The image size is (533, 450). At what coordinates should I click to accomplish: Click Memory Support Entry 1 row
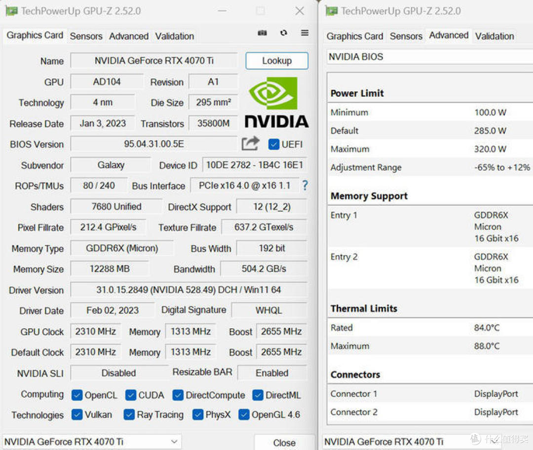[430, 226]
